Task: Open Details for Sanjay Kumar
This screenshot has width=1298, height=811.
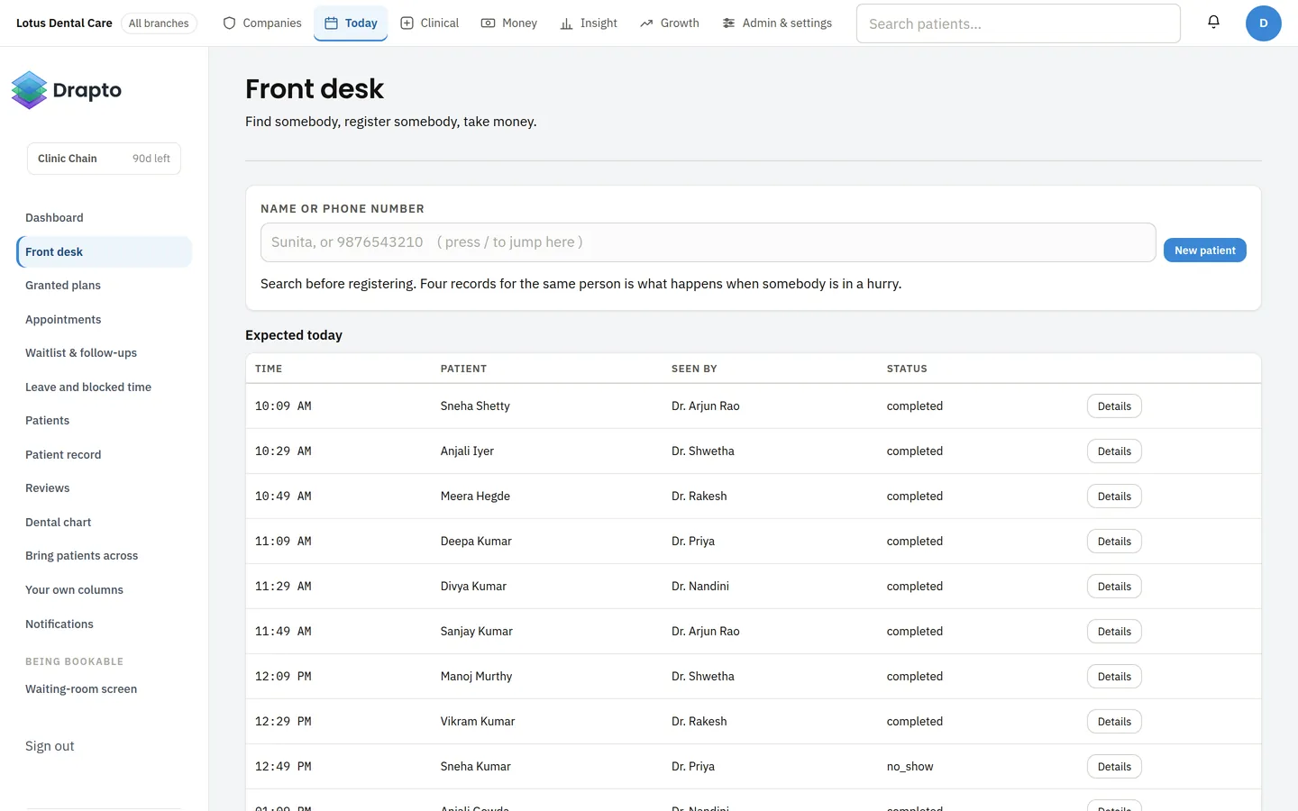Action: [1114, 632]
